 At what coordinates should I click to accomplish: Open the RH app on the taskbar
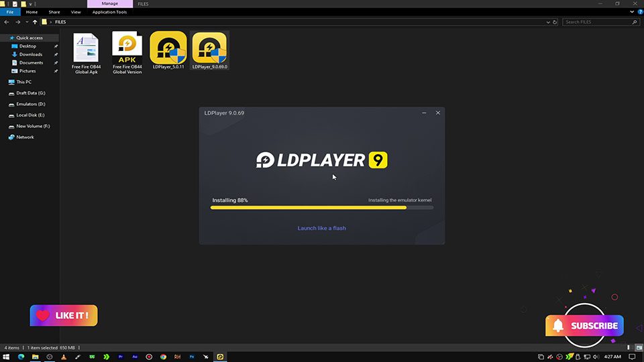[177, 357]
